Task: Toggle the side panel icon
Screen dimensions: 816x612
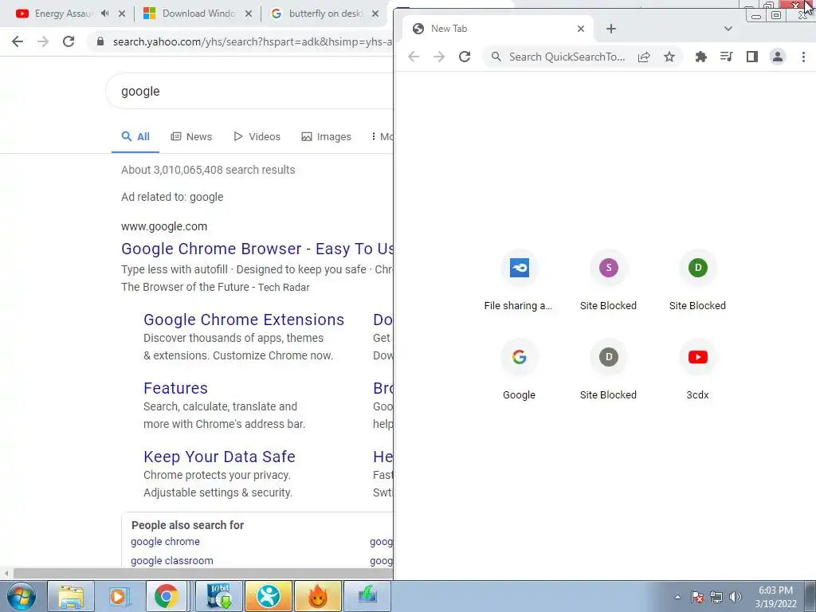Action: click(752, 57)
